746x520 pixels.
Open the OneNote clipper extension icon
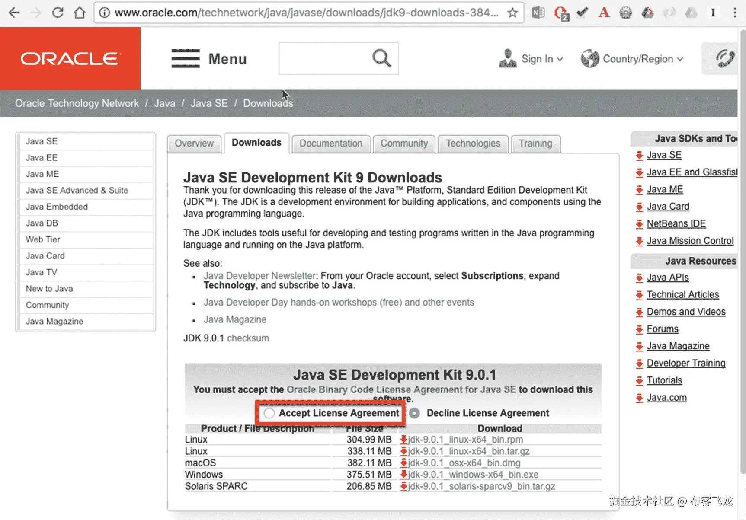click(538, 13)
